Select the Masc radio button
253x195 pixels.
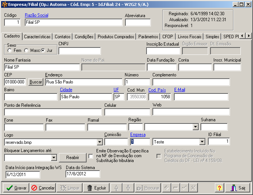point(26,50)
